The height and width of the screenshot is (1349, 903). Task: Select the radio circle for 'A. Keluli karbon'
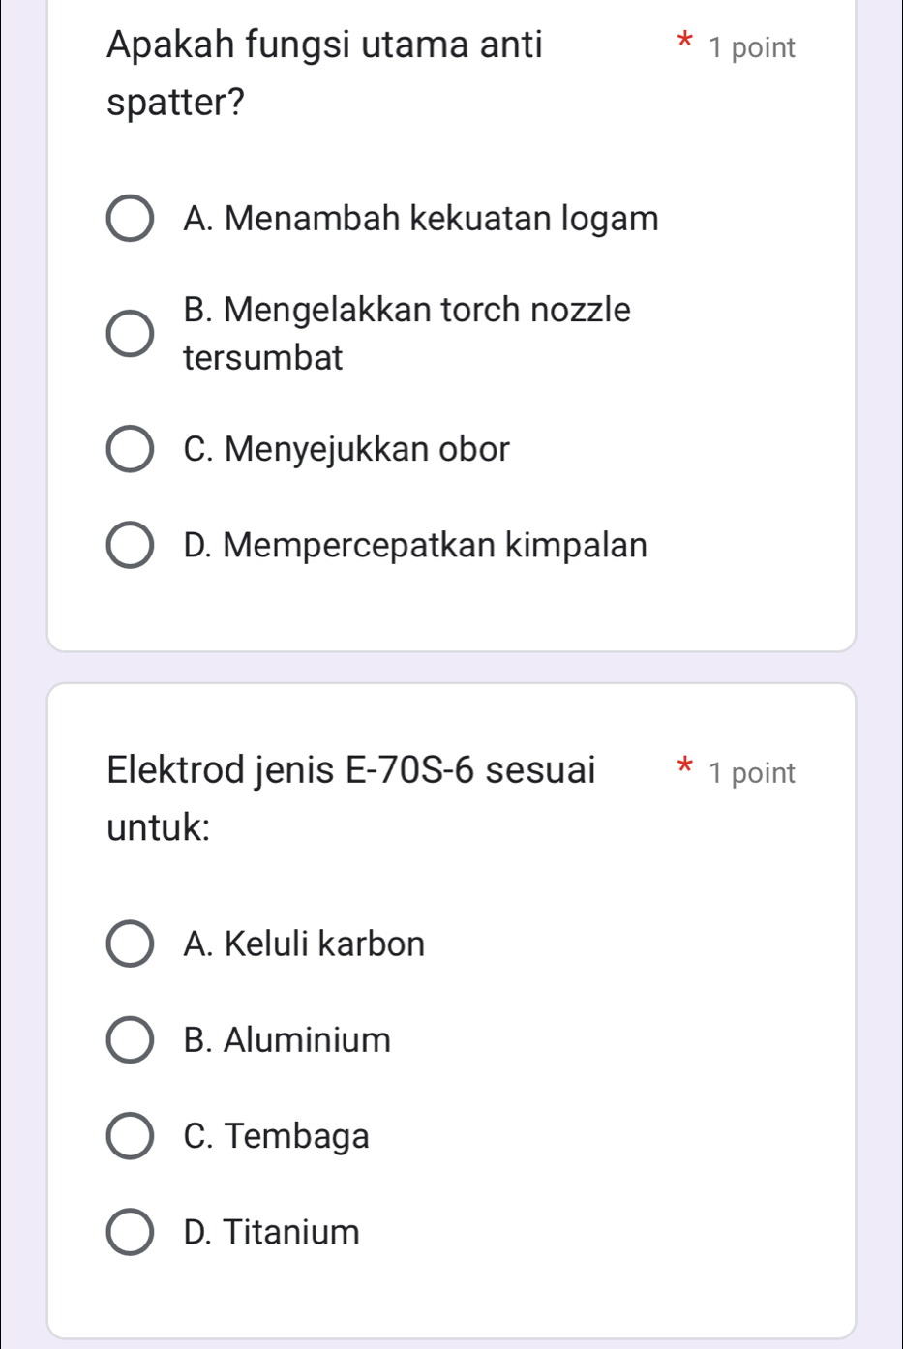click(129, 944)
